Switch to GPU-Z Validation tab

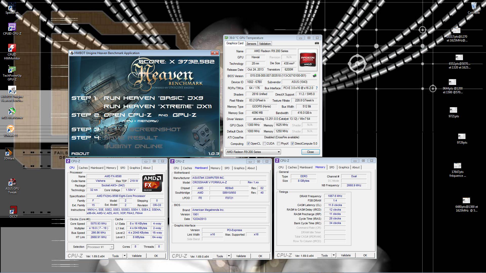[x=265, y=44]
